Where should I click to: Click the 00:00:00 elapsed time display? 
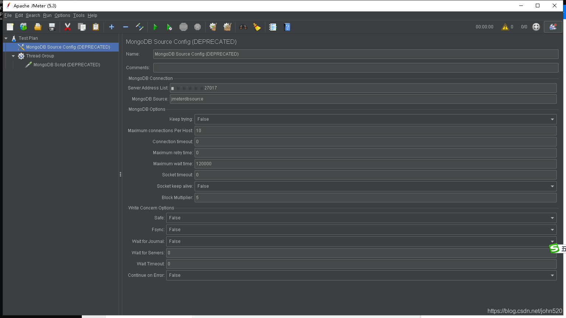[x=485, y=27]
